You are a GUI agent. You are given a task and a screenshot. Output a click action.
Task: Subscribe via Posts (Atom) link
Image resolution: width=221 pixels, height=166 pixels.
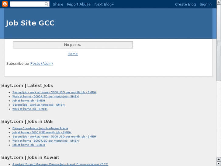click(42, 64)
